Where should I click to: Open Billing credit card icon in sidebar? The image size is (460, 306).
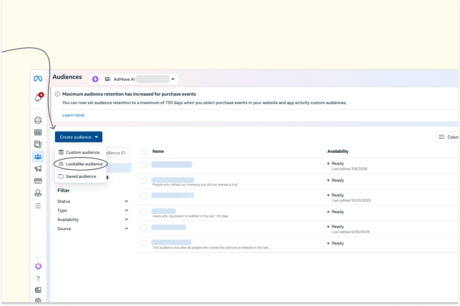coord(38,181)
